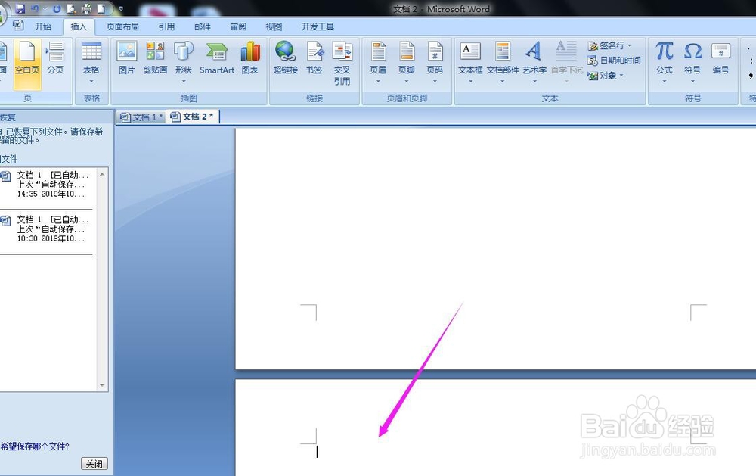Insert an object with 对象
Image resolution: width=756 pixels, height=476 pixels.
click(606, 76)
